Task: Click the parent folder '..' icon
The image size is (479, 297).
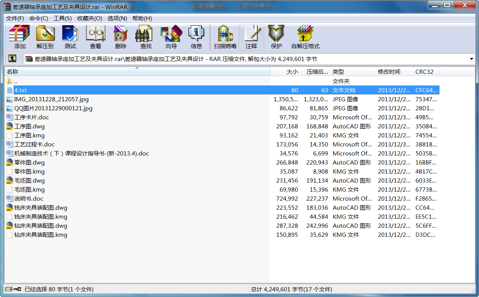Action: (x=10, y=81)
